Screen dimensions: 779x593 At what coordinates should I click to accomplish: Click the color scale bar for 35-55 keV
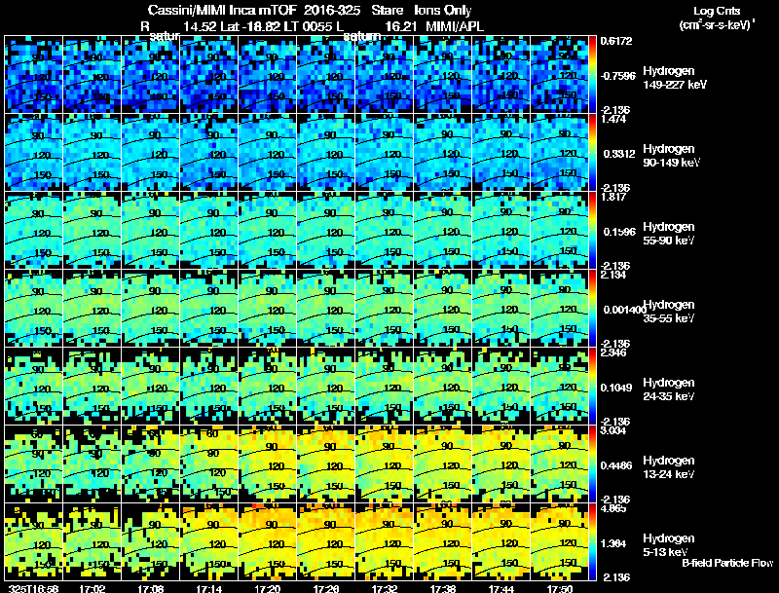pos(592,308)
